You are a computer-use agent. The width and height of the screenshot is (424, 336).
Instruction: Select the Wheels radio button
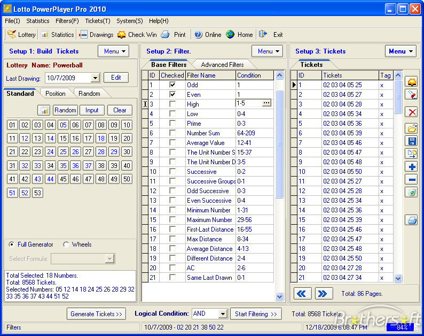pos(66,245)
